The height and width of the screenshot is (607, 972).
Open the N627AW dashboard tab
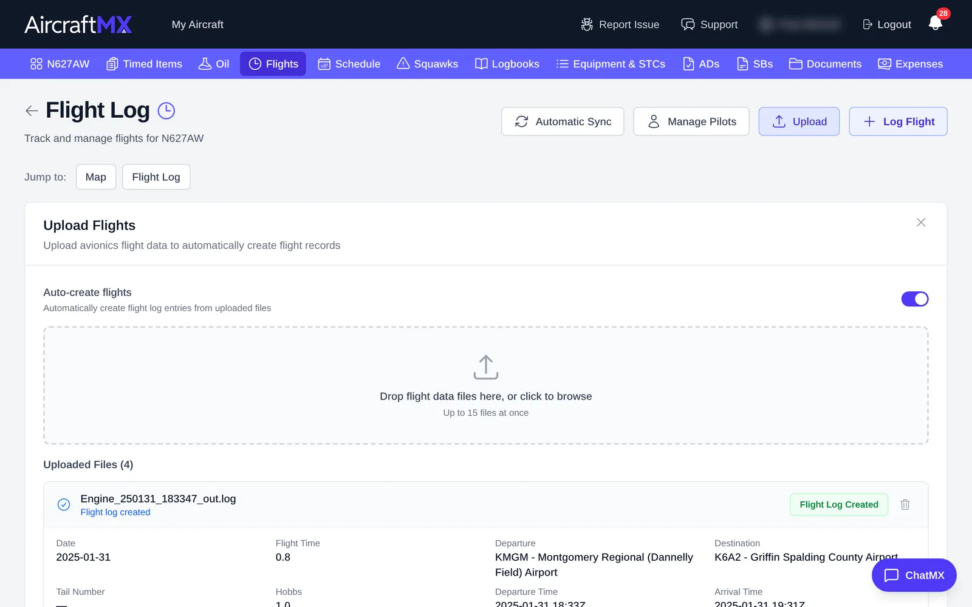point(60,64)
